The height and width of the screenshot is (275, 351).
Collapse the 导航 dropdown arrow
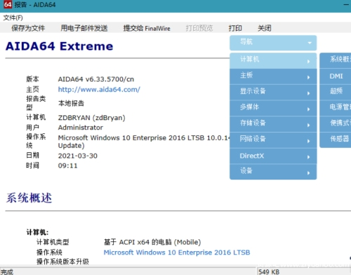point(310,43)
